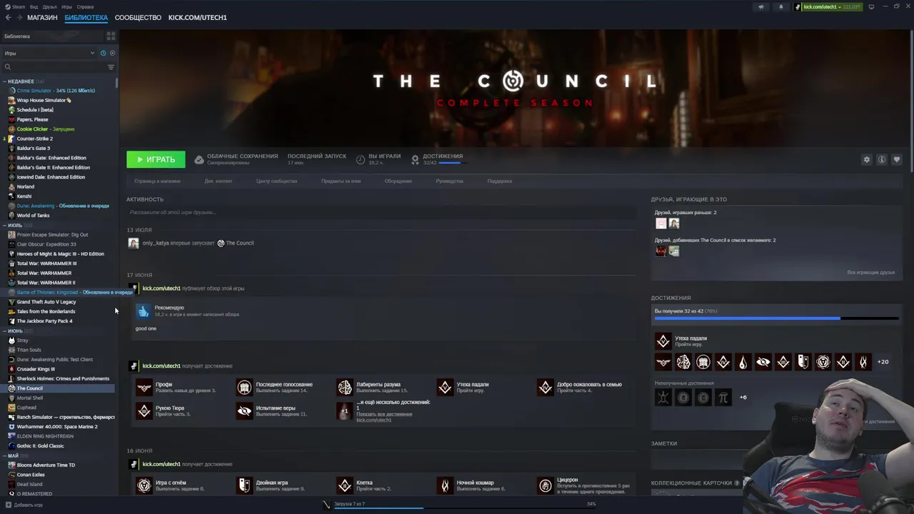The image size is (914, 514).
Task: Open the Игры library type dropdown
Action: pyautogui.click(x=49, y=53)
